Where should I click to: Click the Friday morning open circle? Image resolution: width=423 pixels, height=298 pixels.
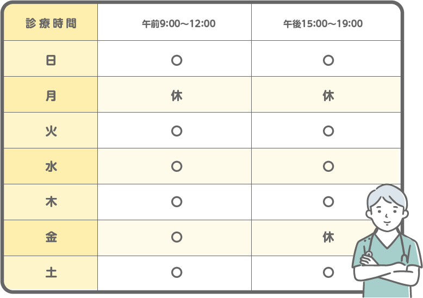click(x=176, y=237)
